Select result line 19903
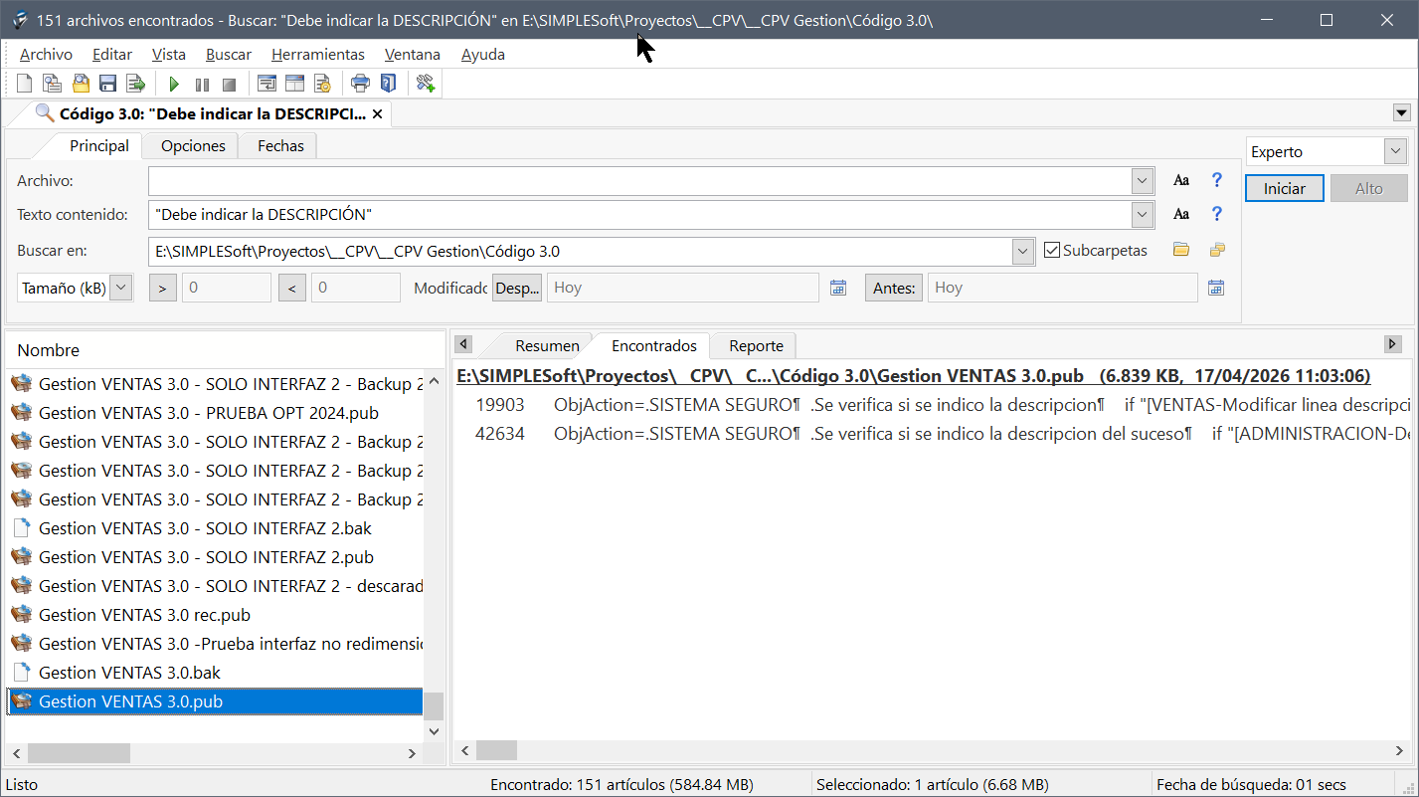1419x797 pixels. click(932, 405)
